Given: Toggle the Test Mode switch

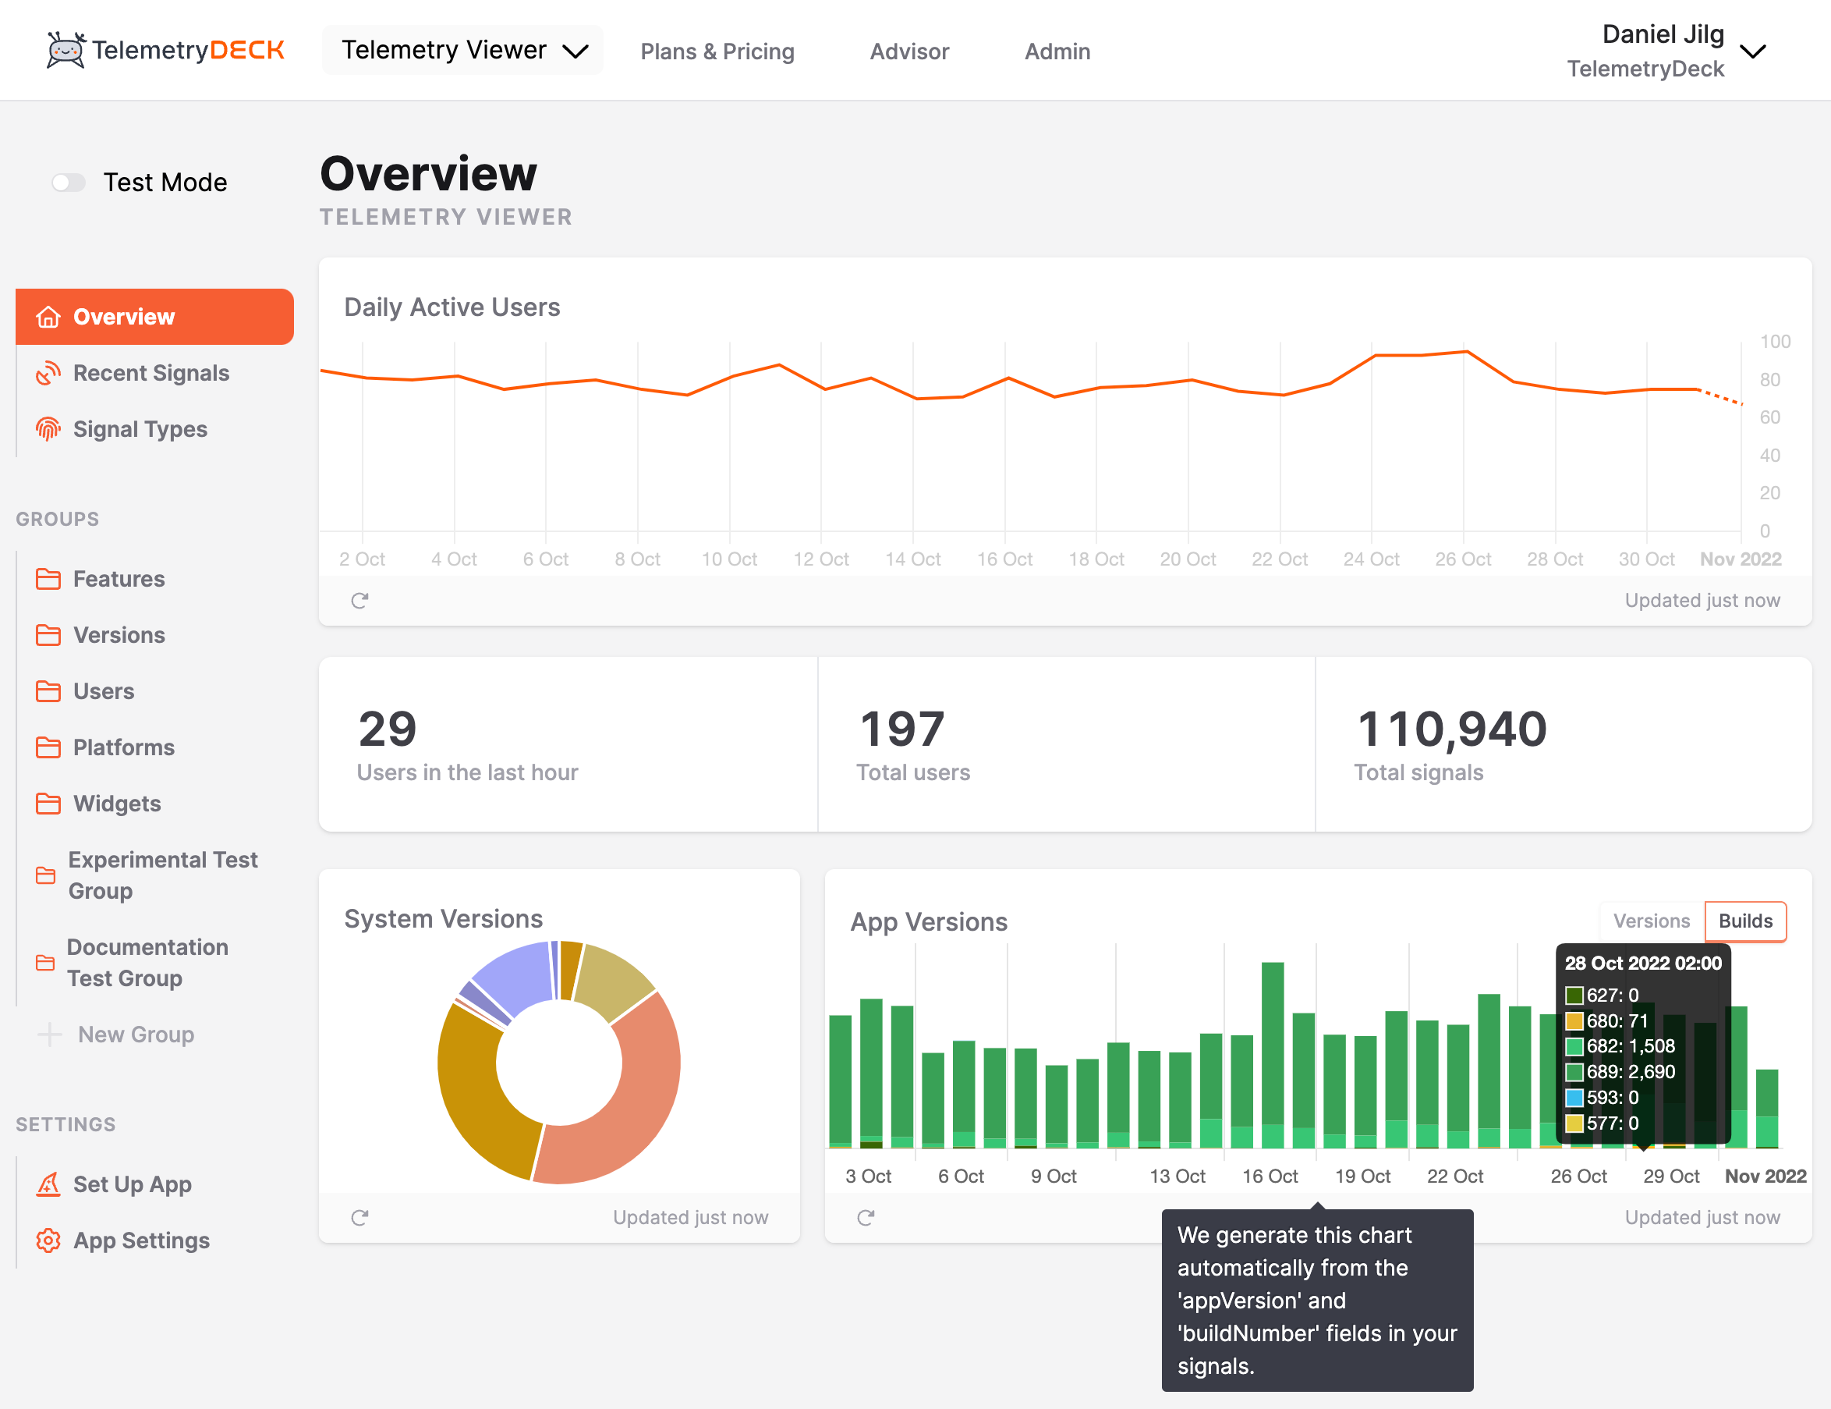Looking at the screenshot, I should [69, 182].
